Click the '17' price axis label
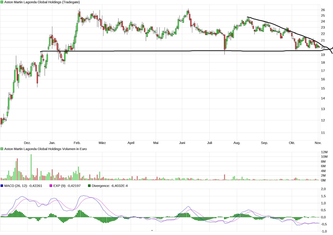The height and width of the screenshot is (235, 333). [323, 71]
